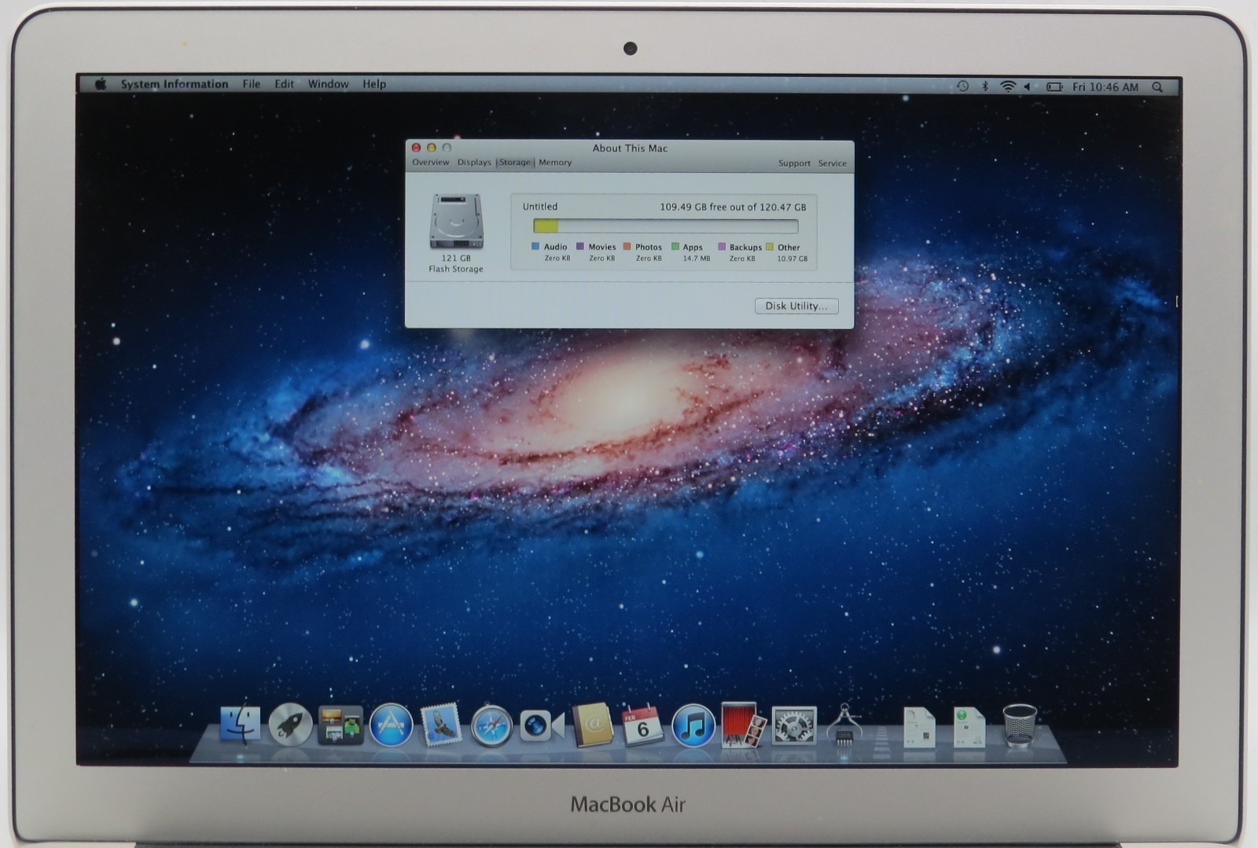Click '109.49 GB free out of 120.47 GB'
Screen dimensions: 1258x848
(733, 207)
